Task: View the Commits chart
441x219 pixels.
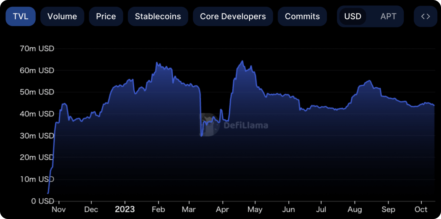Action: point(302,16)
